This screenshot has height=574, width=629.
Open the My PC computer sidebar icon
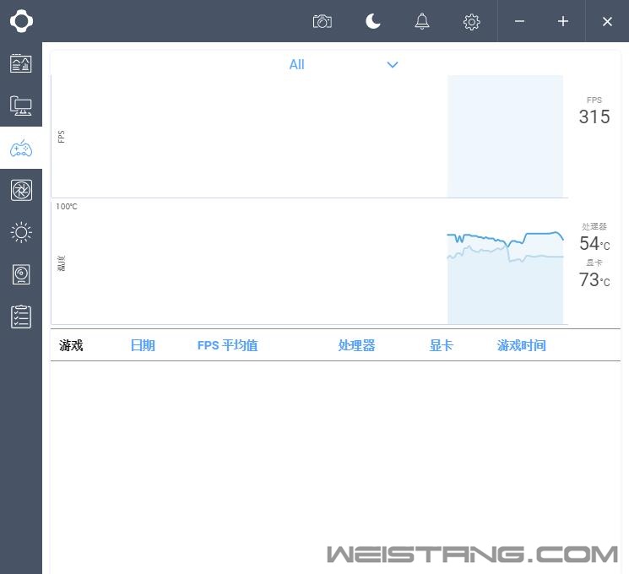(x=21, y=106)
